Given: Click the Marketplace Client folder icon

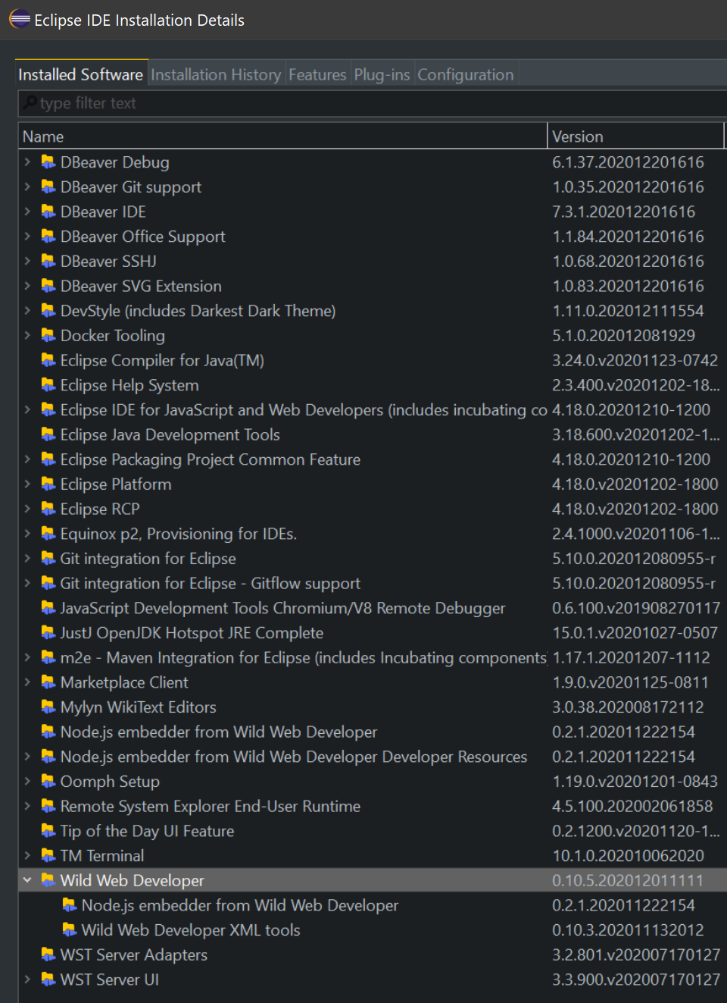Looking at the screenshot, I should pos(48,682).
